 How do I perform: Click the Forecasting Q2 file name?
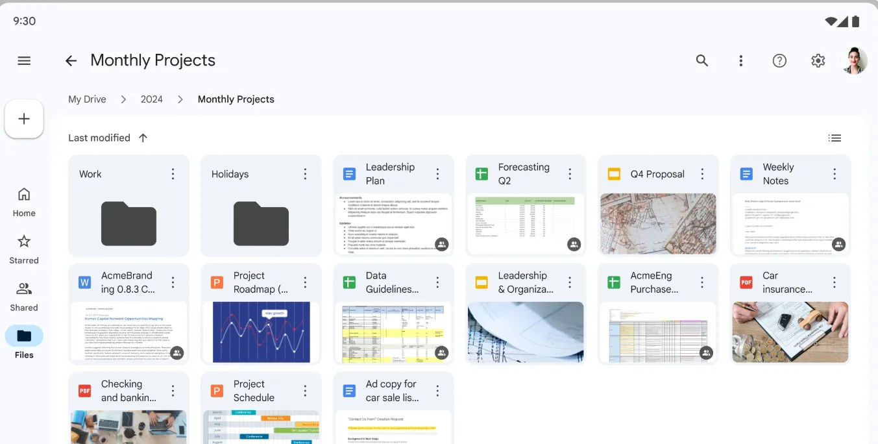coord(524,174)
